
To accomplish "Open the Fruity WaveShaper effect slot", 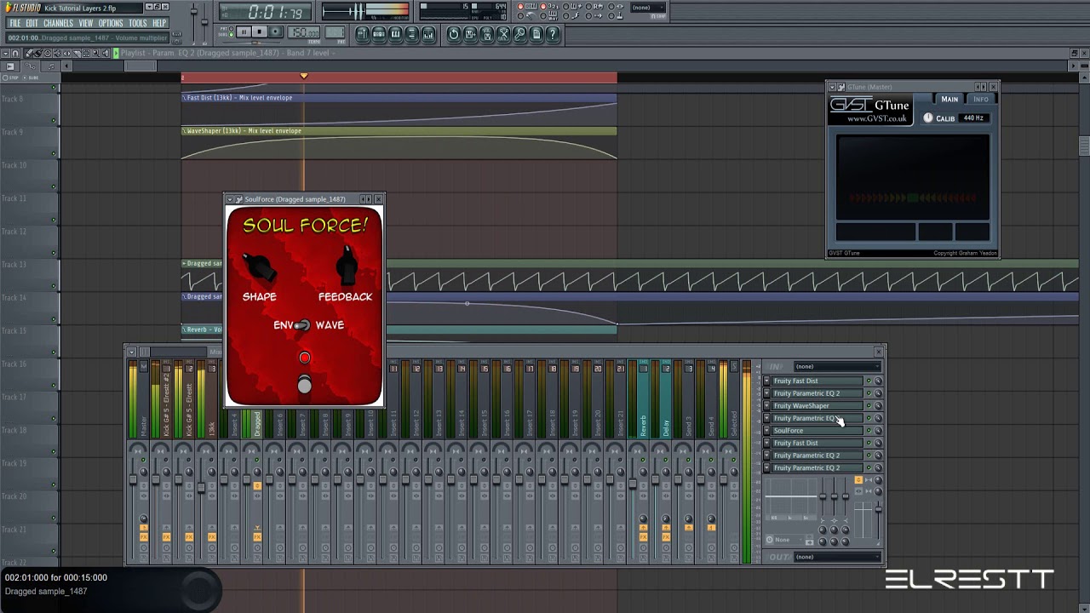I will coord(817,405).
